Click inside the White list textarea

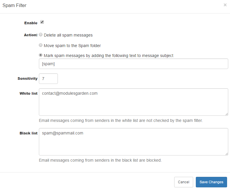[134, 102]
